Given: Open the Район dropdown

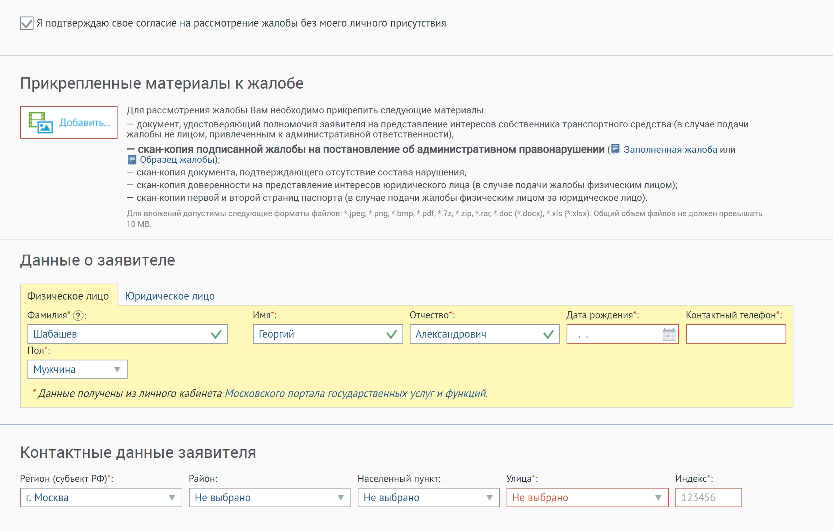Looking at the screenshot, I should (270, 497).
